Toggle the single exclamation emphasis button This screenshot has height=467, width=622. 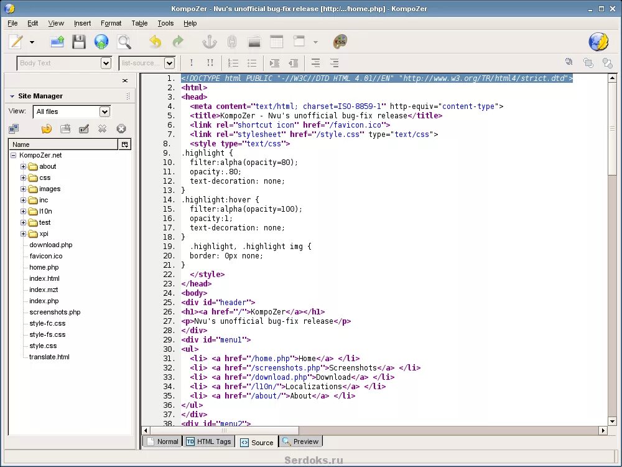[192, 63]
